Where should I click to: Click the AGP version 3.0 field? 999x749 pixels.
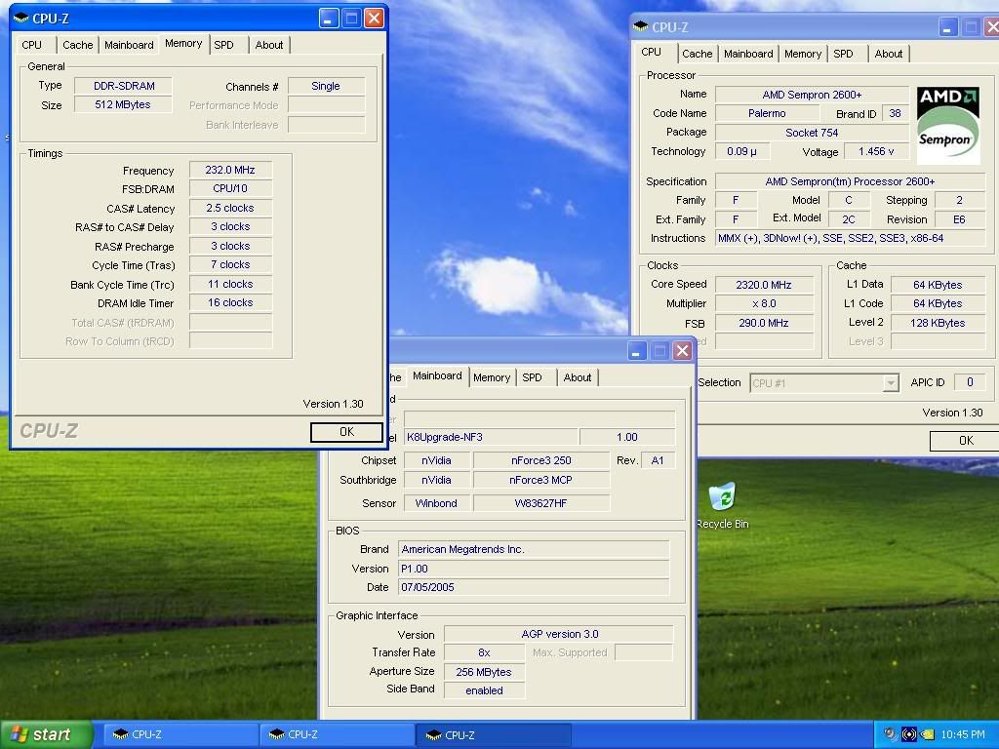[559, 634]
